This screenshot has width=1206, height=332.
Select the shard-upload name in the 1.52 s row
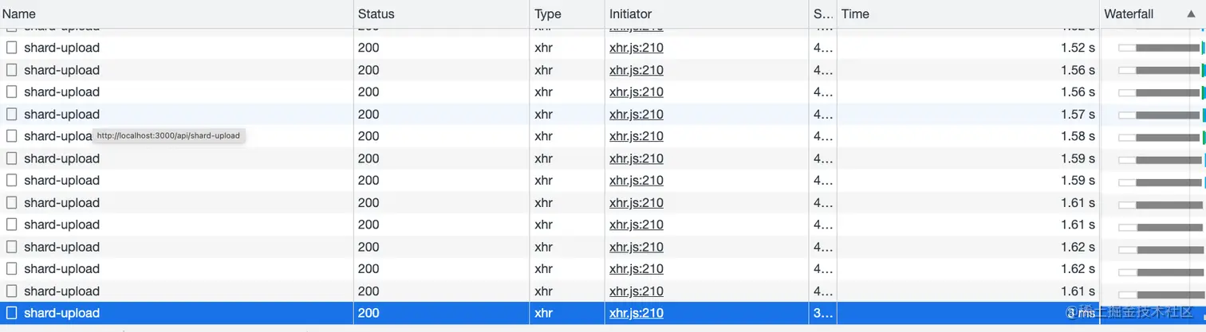(x=61, y=48)
